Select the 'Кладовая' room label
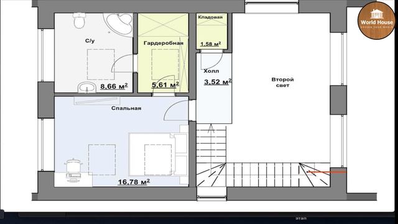398x224 pixels. click(210, 17)
